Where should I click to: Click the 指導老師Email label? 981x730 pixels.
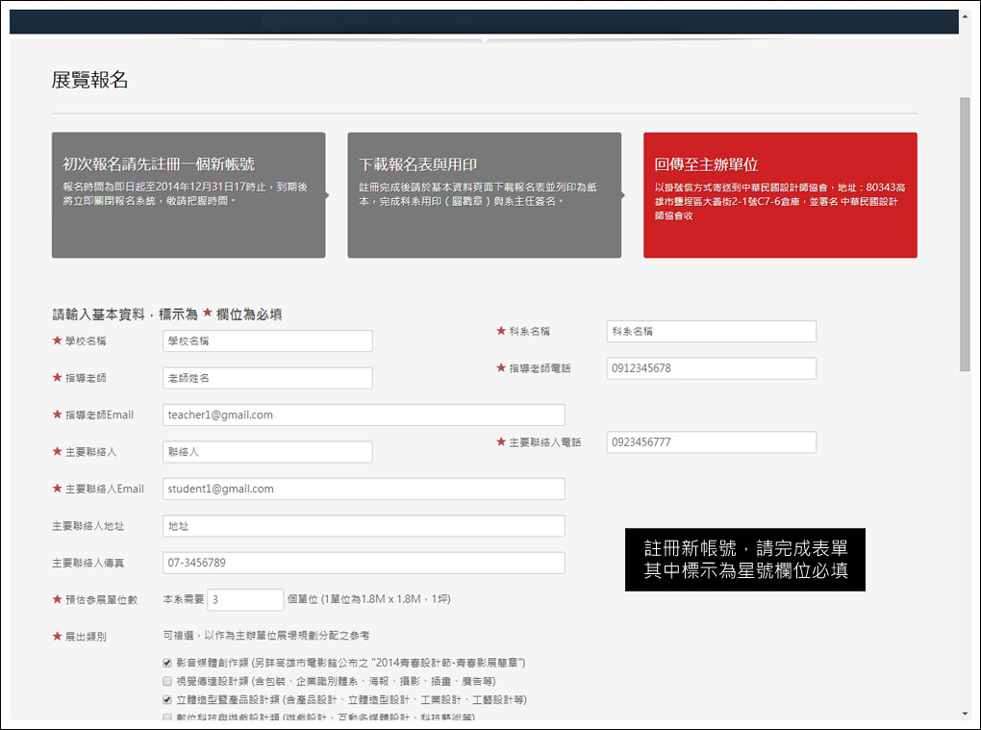click(99, 415)
